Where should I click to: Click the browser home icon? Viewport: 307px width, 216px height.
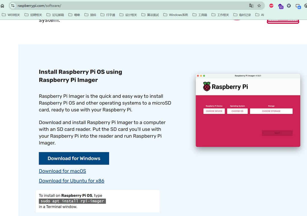point(2,6)
